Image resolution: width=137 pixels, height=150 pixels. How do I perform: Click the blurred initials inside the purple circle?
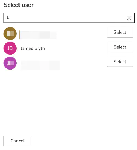(x=11, y=63)
